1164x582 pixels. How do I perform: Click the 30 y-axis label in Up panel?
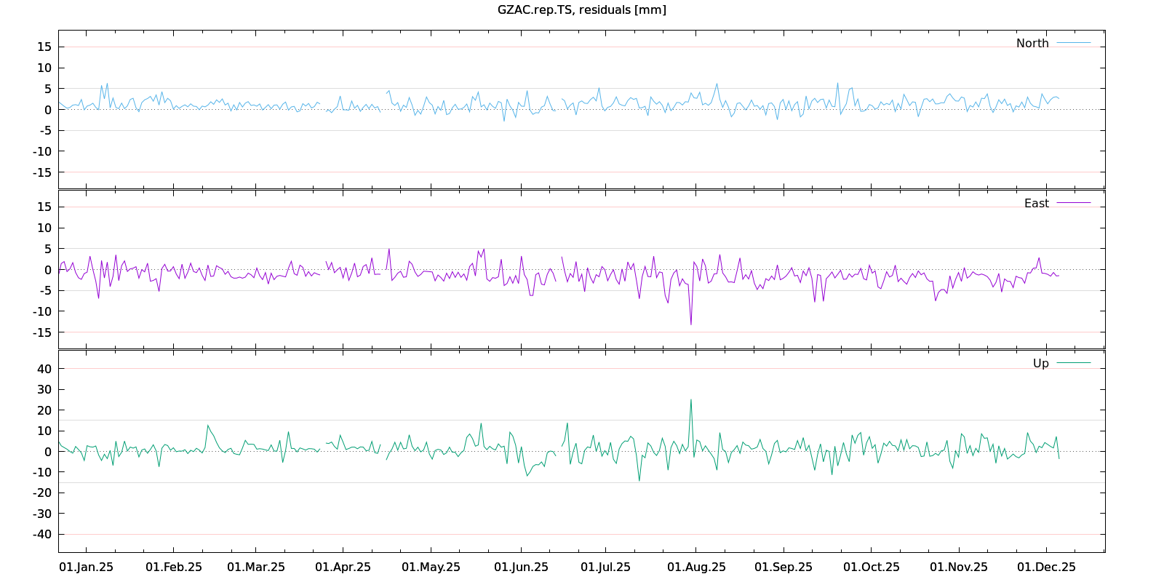tap(44, 389)
